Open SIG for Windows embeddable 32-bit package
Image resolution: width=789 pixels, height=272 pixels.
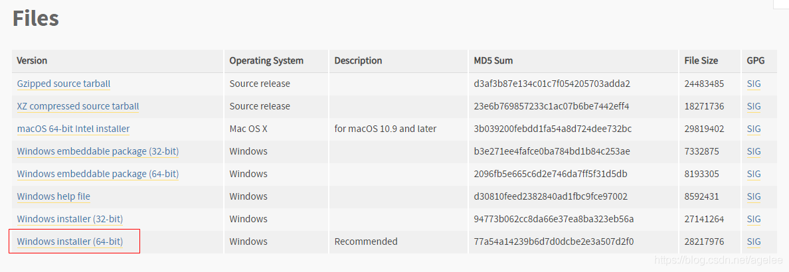754,151
